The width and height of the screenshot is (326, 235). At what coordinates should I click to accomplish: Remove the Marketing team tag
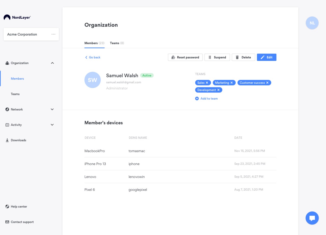click(x=232, y=83)
